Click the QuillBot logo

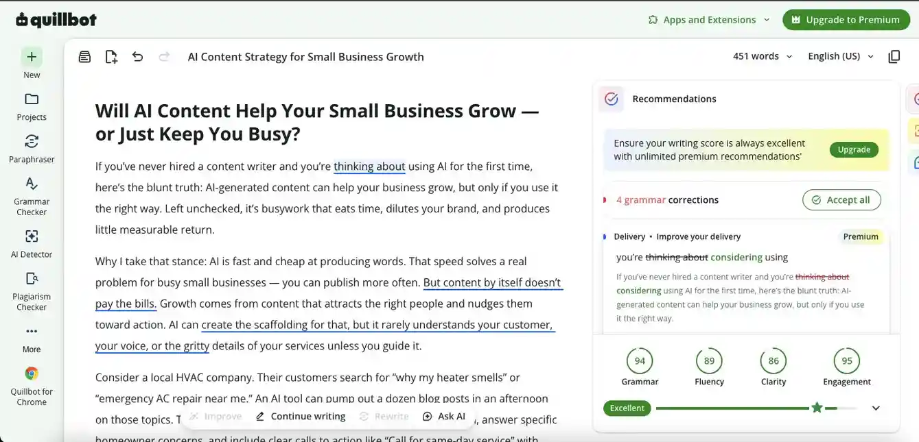coord(56,20)
